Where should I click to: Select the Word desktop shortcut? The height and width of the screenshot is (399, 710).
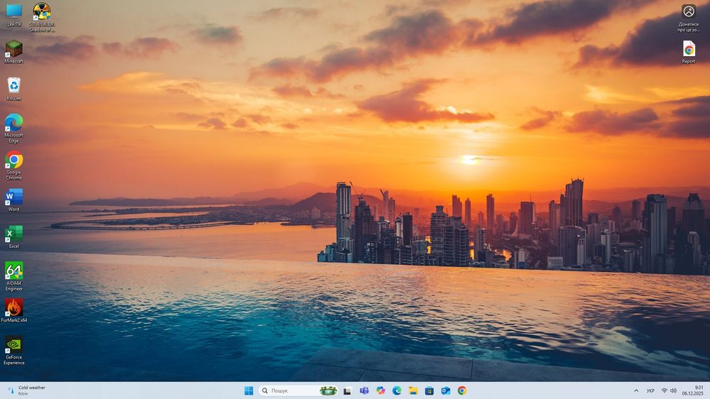(x=13, y=200)
